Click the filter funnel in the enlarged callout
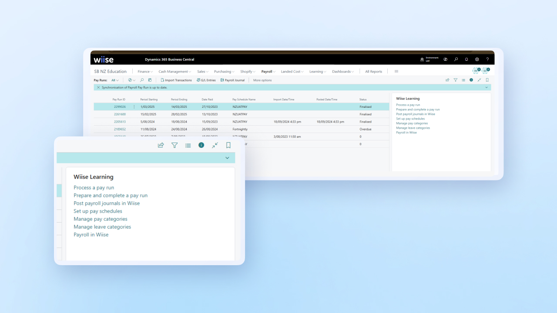557x313 pixels. 174,145
